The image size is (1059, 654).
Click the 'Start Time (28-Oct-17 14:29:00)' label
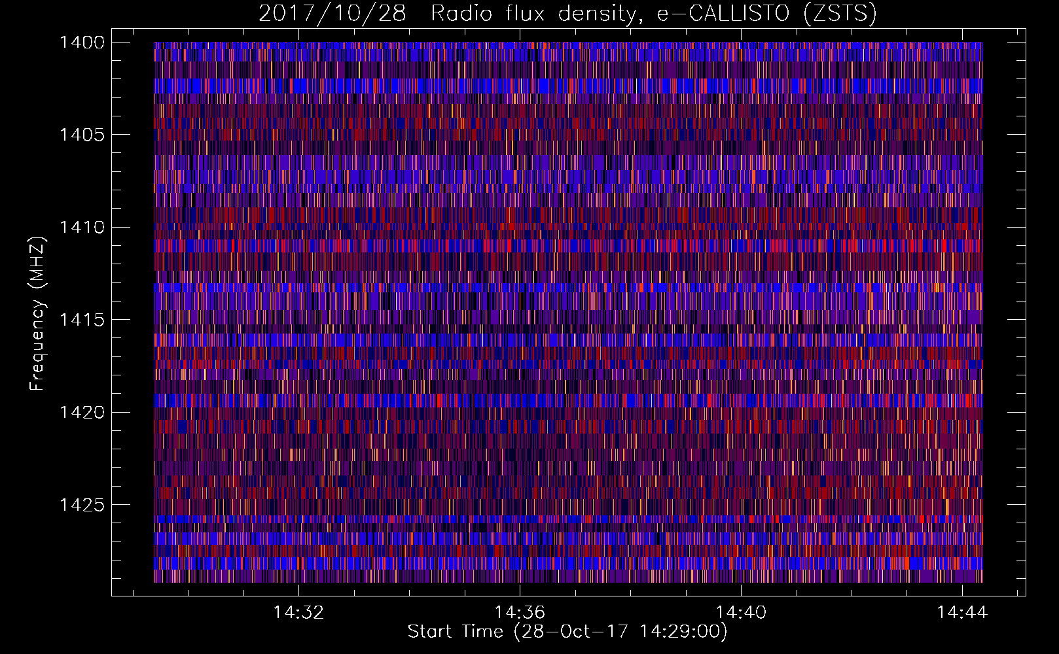[567, 632]
